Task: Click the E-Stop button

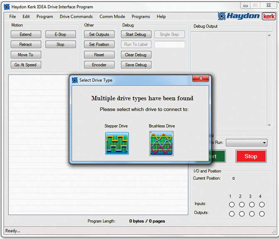Action: [60, 34]
